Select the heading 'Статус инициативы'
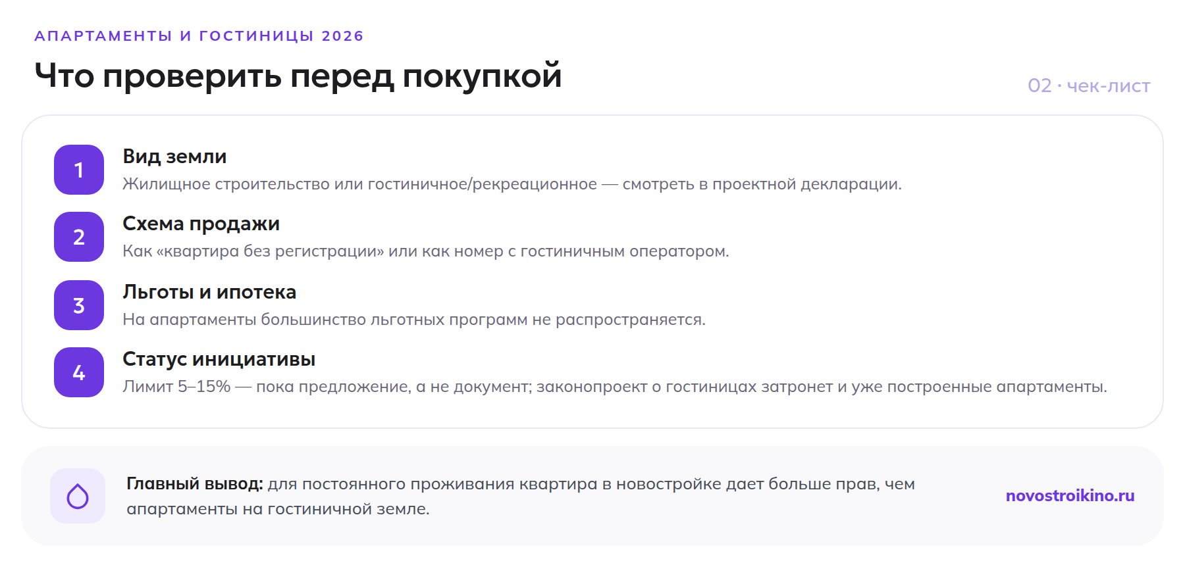Image resolution: width=1185 pixels, height=588 pixels. (x=219, y=359)
